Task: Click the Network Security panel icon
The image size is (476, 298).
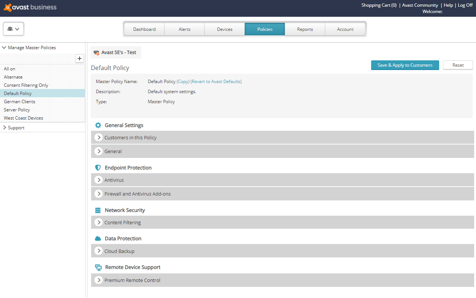Action: pyautogui.click(x=98, y=210)
